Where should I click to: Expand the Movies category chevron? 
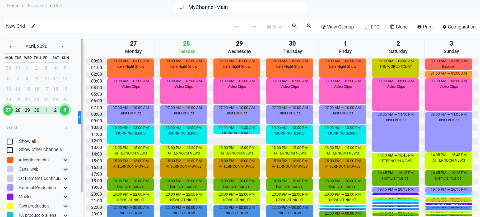click(66, 197)
